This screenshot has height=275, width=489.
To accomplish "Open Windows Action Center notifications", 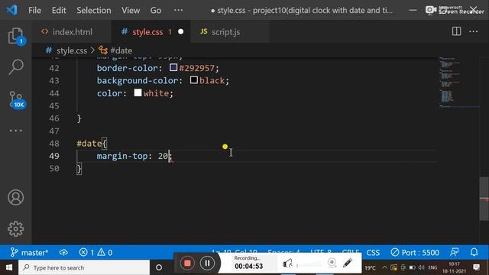I will coord(477,267).
